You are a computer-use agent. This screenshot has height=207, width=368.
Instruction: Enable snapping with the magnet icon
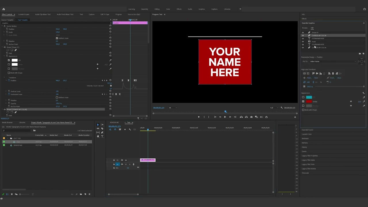(115, 129)
